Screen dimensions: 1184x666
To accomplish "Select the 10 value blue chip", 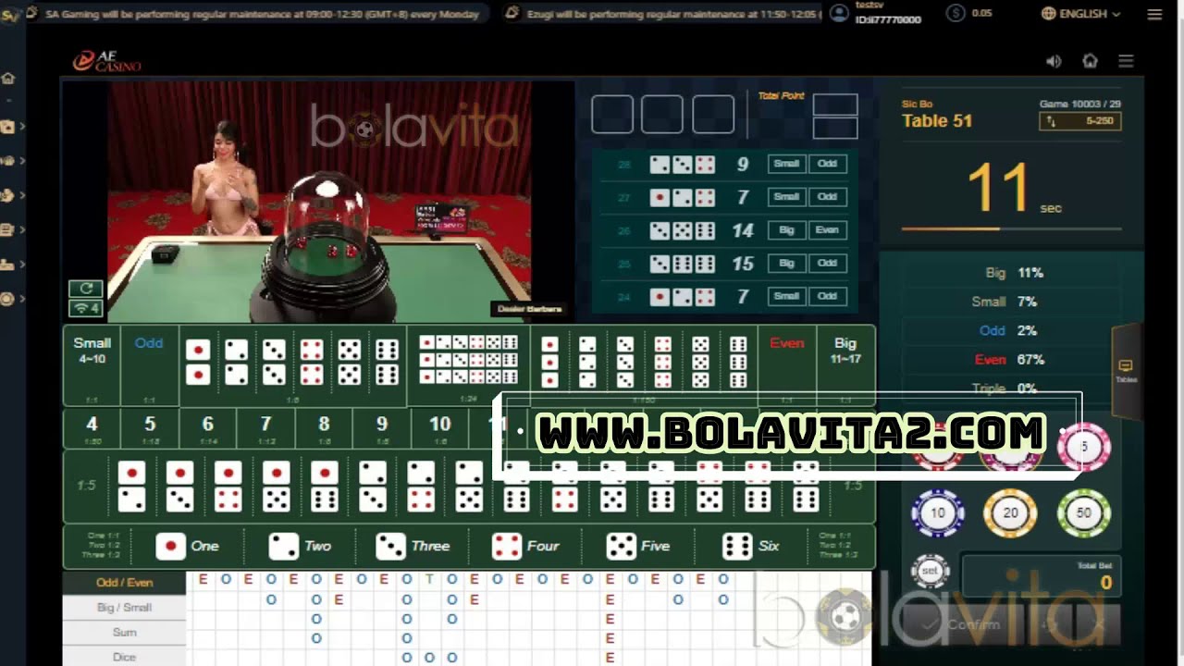I will [x=938, y=513].
